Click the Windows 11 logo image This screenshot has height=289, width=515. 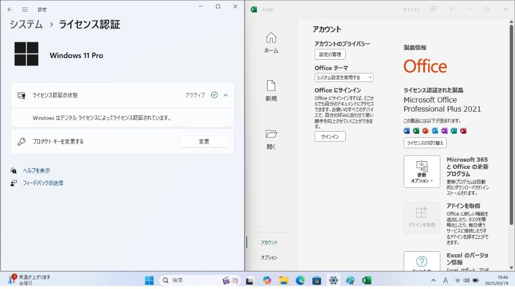click(26, 54)
